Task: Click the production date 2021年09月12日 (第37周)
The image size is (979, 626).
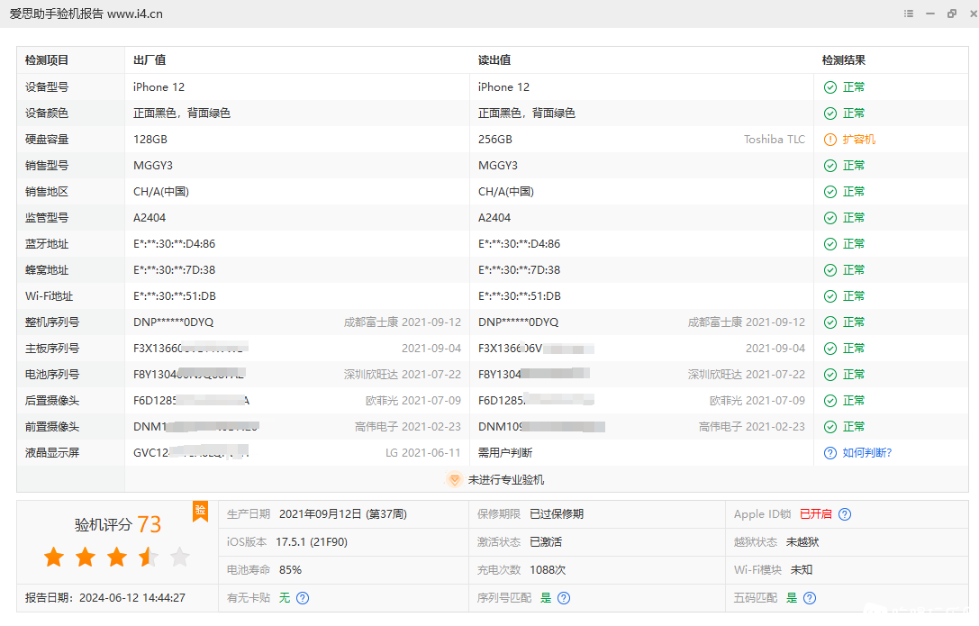Action: (343, 514)
